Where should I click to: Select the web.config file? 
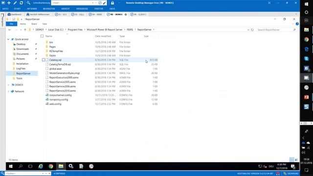click(55, 104)
